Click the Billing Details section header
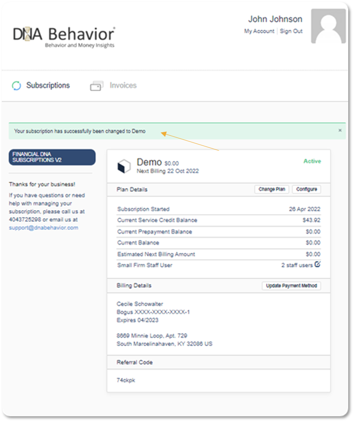The height and width of the screenshot is (422, 354). click(134, 286)
